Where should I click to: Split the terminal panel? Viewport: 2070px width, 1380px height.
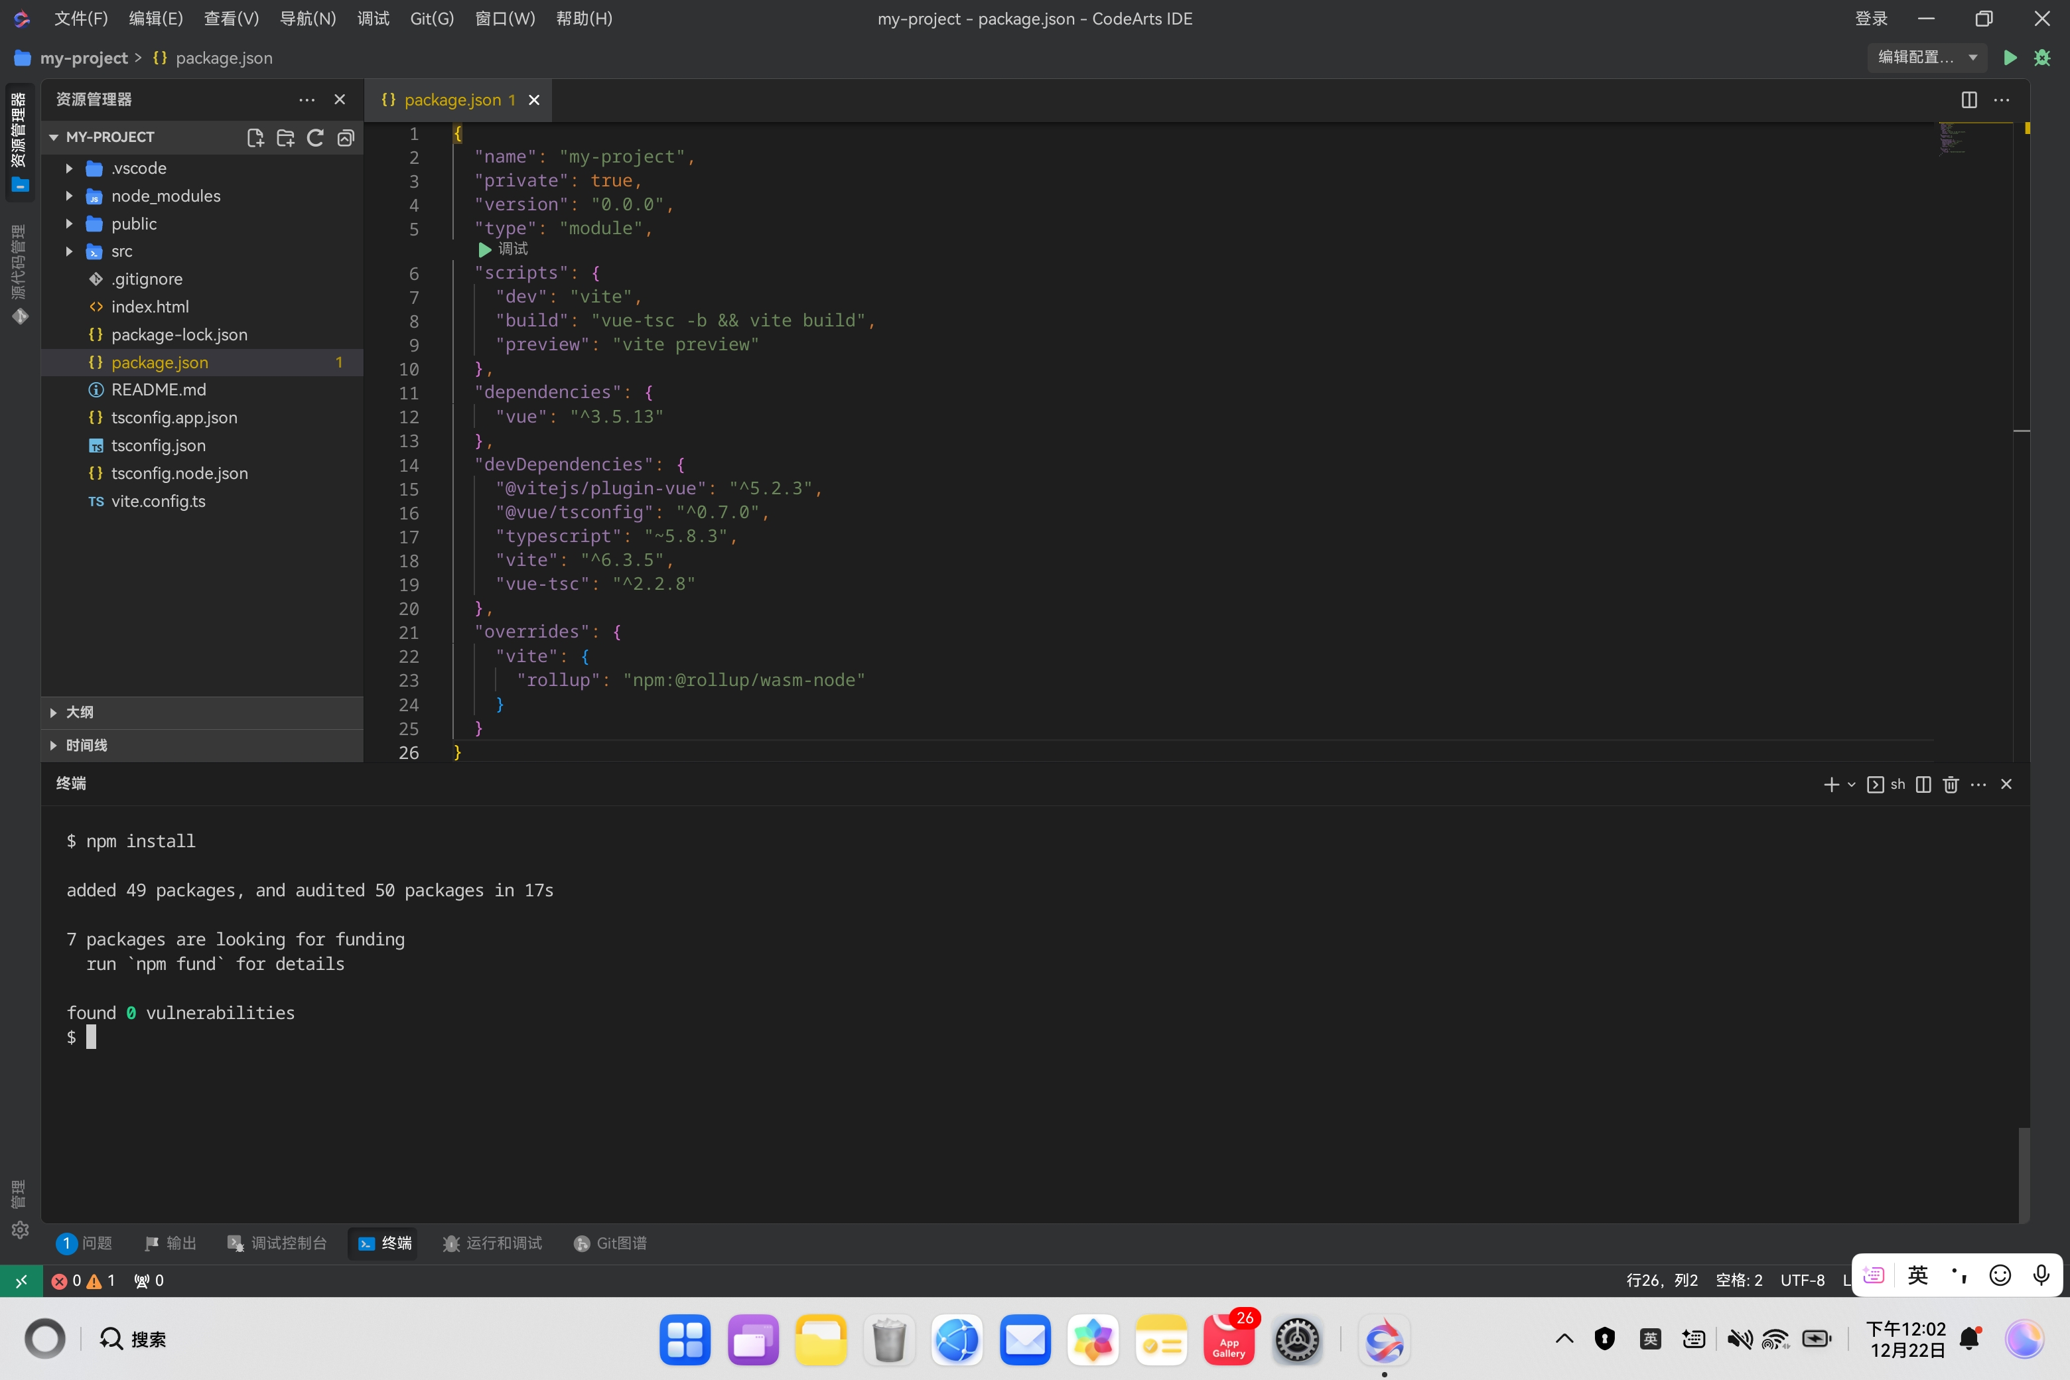(x=1923, y=784)
